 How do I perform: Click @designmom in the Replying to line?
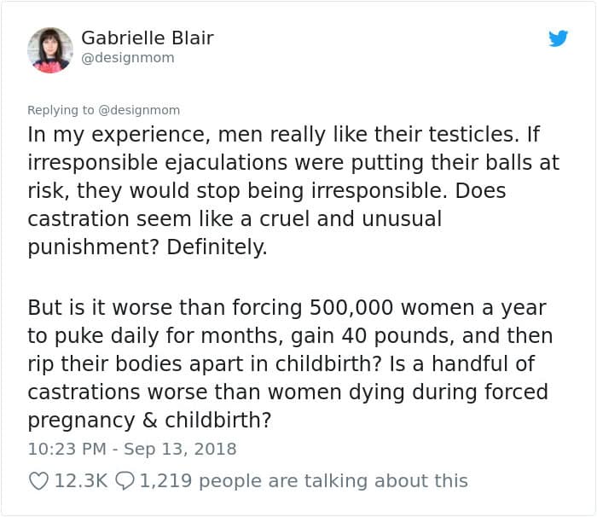(139, 110)
